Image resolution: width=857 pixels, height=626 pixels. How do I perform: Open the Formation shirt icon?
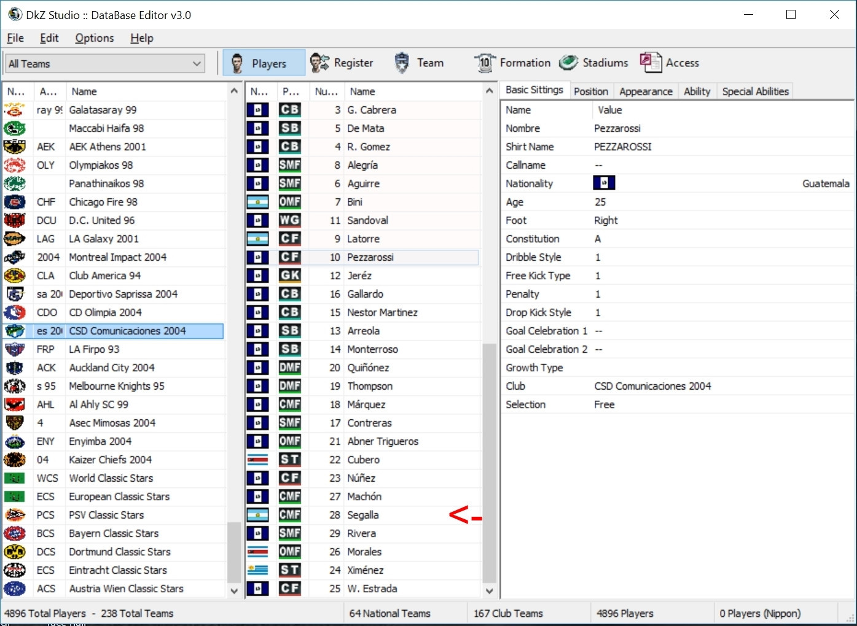click(485, 63)
